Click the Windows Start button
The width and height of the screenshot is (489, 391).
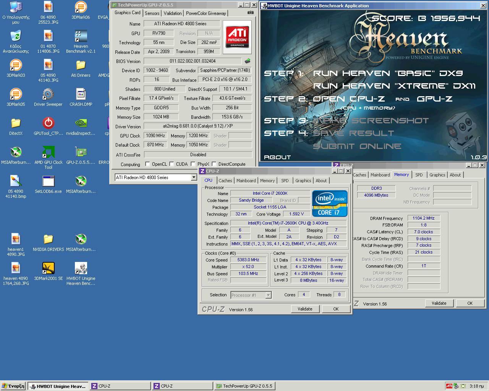pos(13,386)
